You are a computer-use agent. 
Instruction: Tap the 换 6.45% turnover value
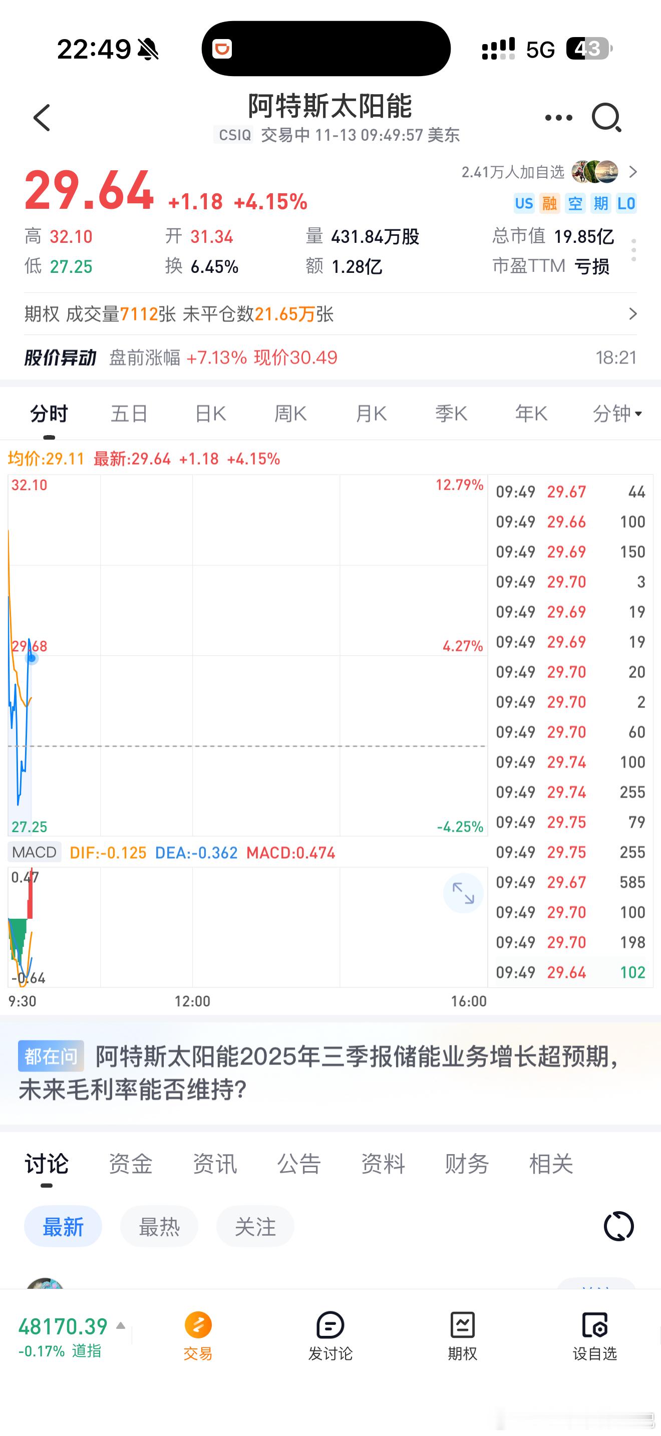(214, 266)
